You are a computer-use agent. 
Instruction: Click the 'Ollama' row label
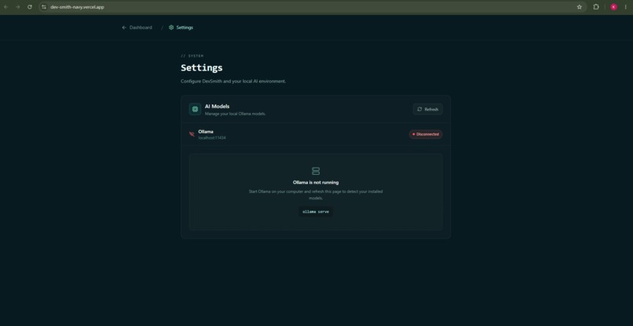pos(206,132)
